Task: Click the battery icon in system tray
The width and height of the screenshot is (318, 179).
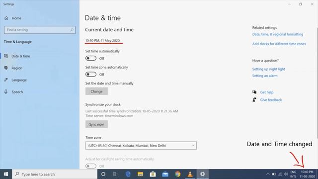Action: click(274, 174)
